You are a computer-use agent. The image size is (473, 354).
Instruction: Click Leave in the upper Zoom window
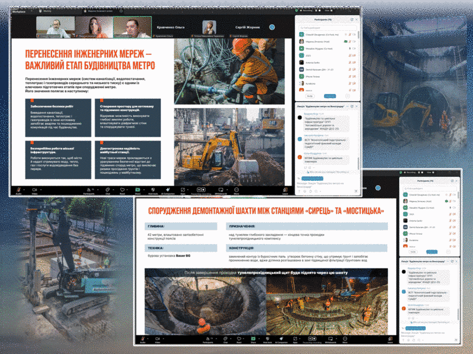click(x=284, y=190)
